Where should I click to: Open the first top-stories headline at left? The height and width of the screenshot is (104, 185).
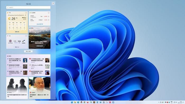point(15,60)
